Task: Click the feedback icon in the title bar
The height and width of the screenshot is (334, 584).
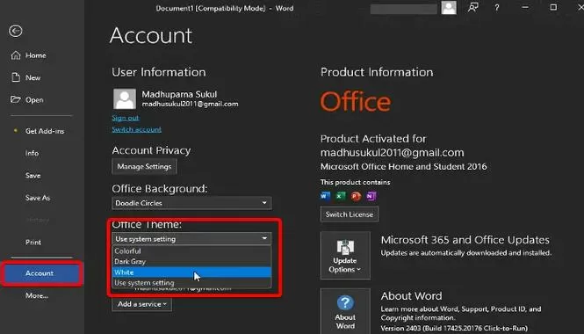Action: [x=473, y=7]
